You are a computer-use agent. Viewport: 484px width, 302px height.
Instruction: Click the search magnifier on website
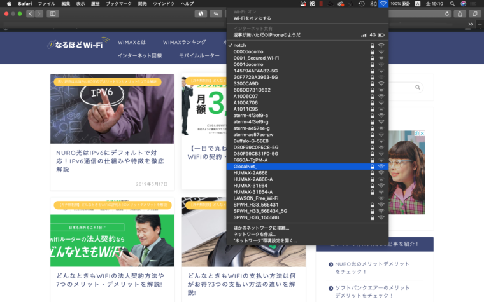[x=418, y=87]
